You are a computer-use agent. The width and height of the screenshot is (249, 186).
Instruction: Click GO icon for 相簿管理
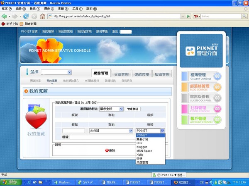pyautogui.click(x=217, y=76)
